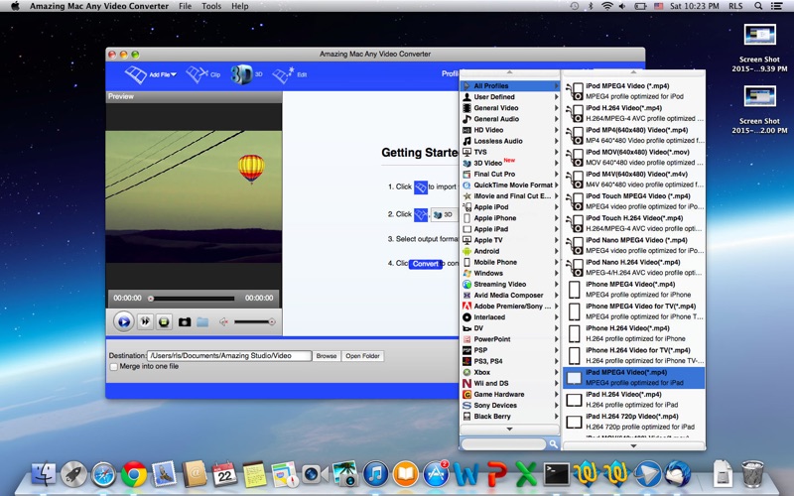The width and height of the screenshot is (794, 496).
Task: Expand the QuickTime Movie Format category
Action: [x=510, y=186]
